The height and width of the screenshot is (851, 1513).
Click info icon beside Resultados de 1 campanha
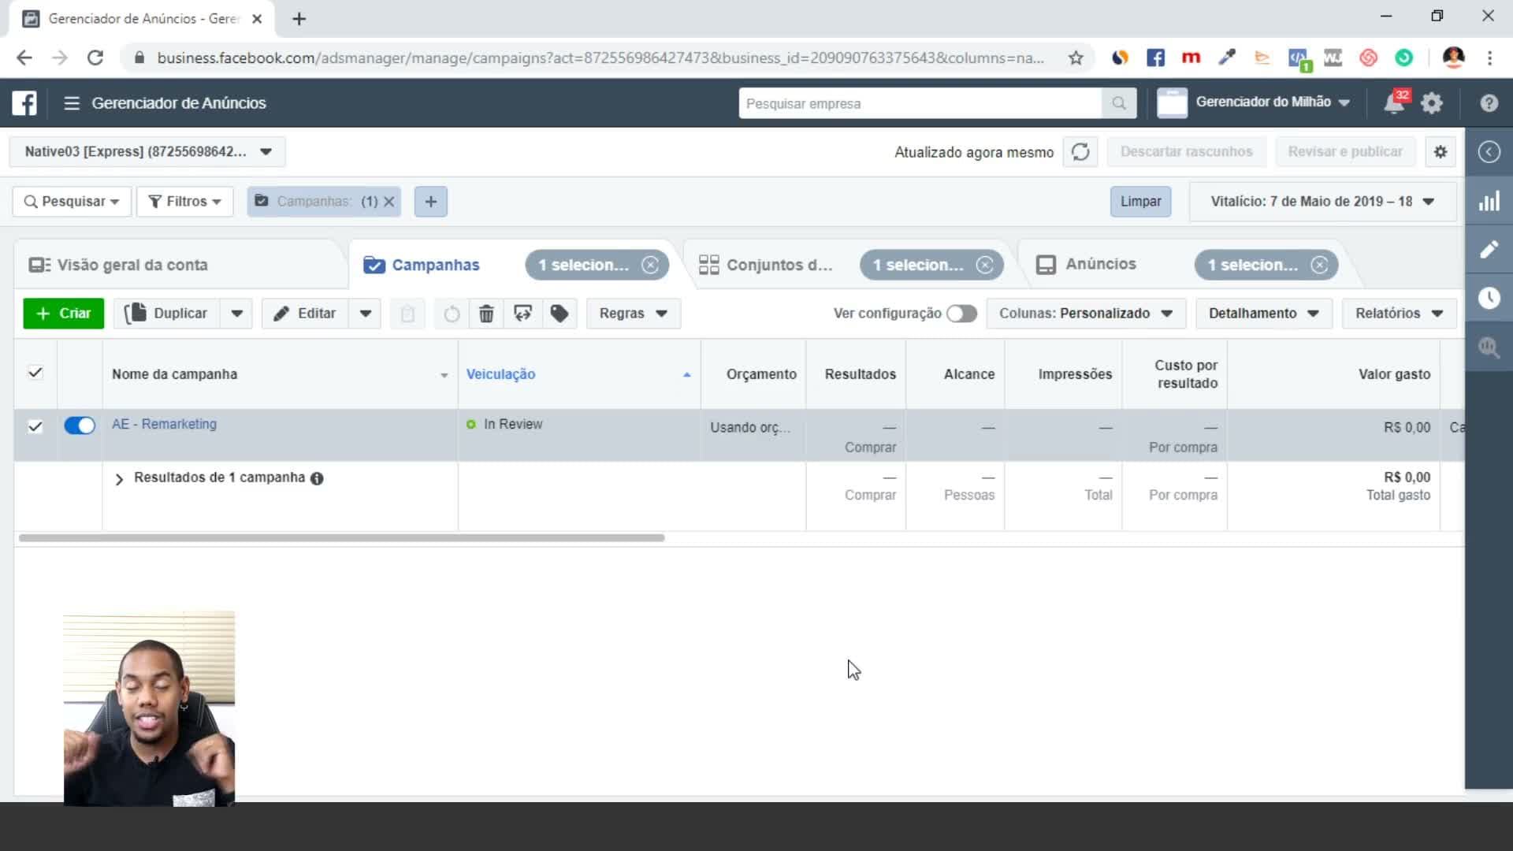point(317,478)
